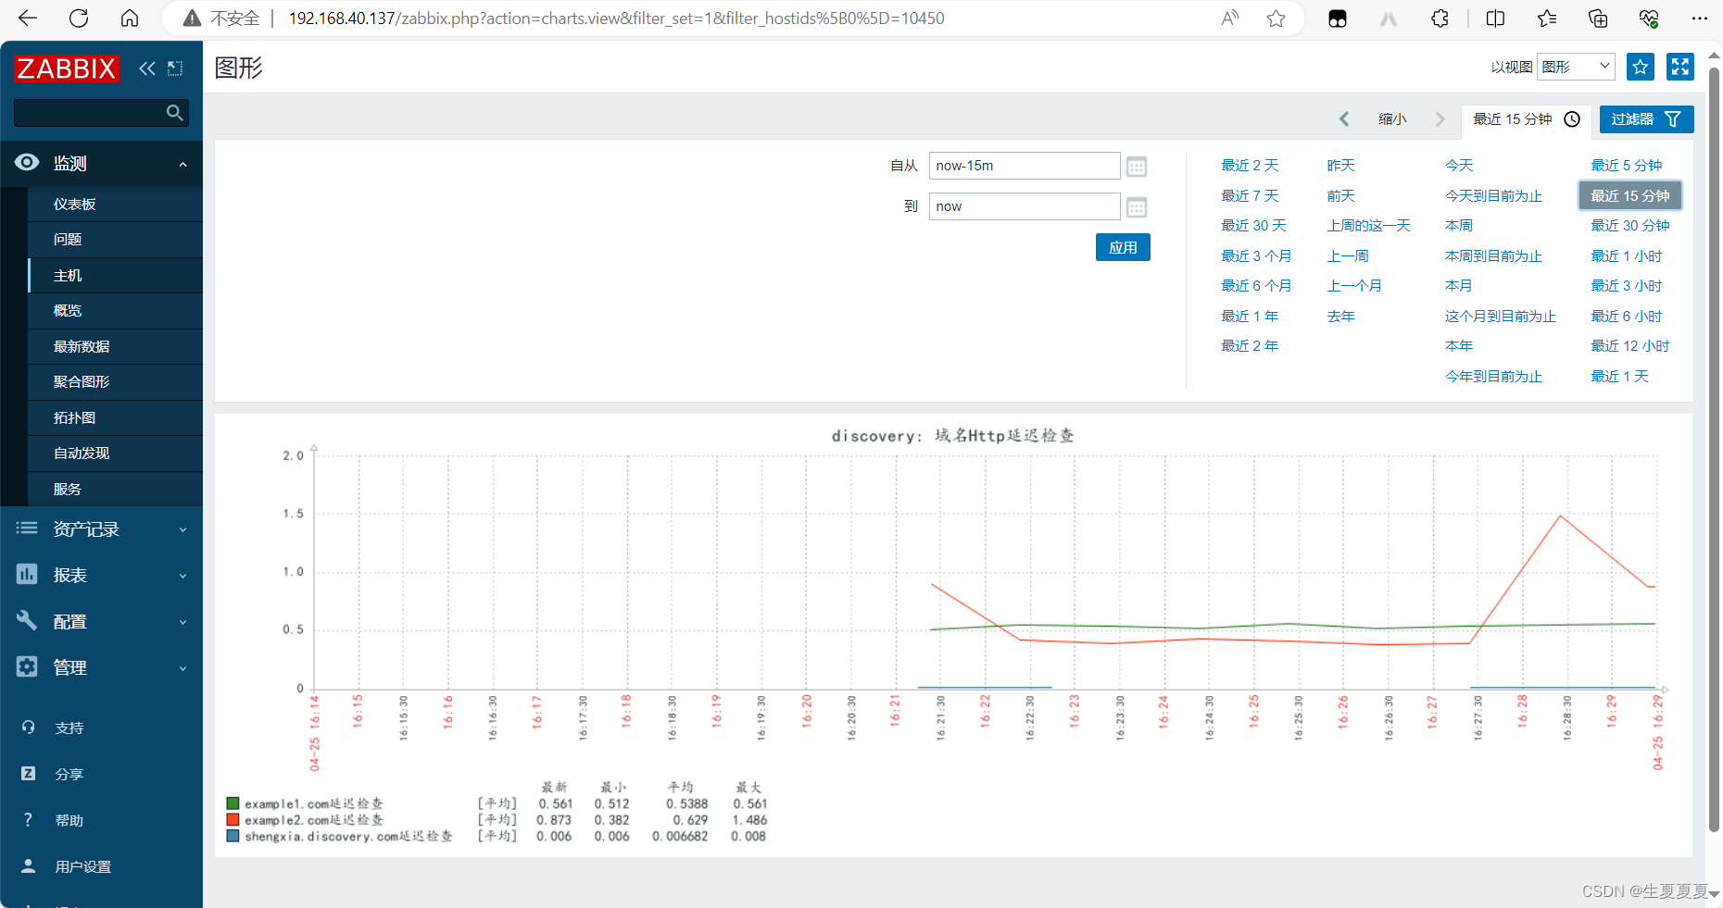Viewport: 1723px width, 908px height.
Task: Open 主机 menu item
Action: pyautogui.click(x=115, y=276)
